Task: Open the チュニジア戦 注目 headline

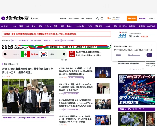Action: [88, 52]
